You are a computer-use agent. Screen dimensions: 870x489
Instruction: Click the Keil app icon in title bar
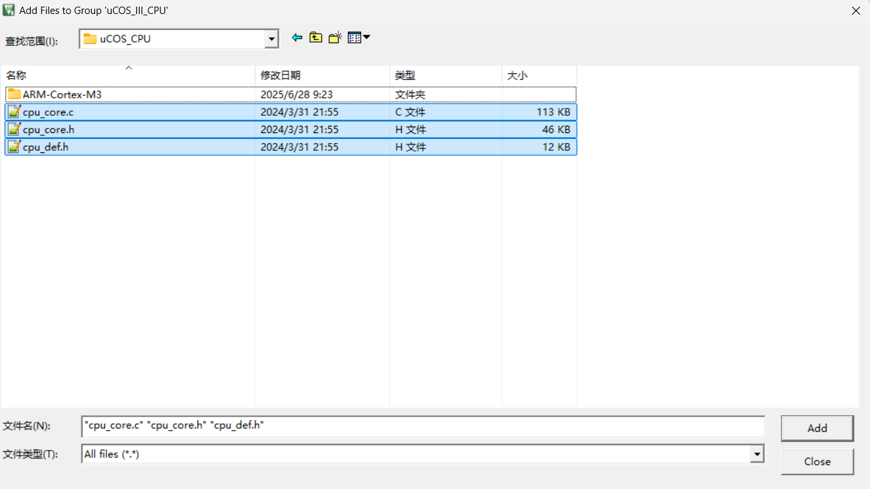tap(9, 10)
